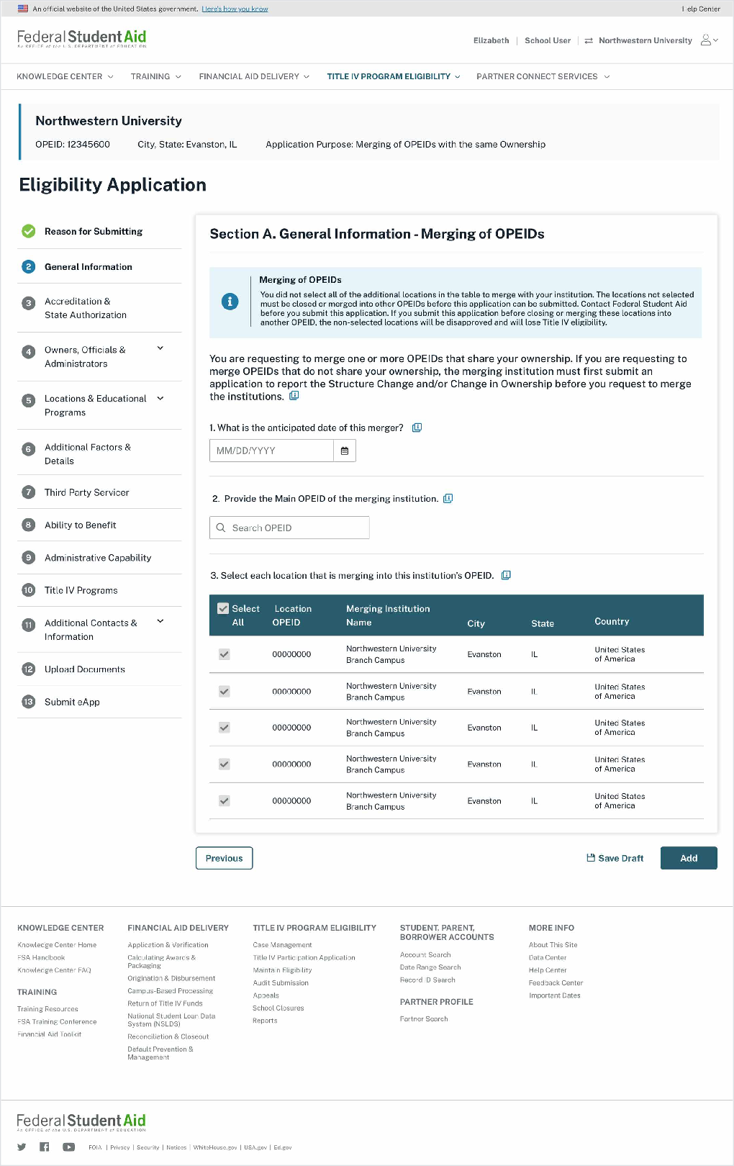The height and width of the screenshot is (1166, 734).
Task: Go to Upload Documents step
Action: (x=85, y=669)
